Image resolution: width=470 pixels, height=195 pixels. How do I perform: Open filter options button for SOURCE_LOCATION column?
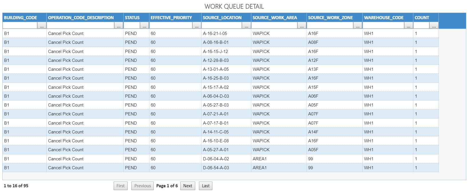246,26
